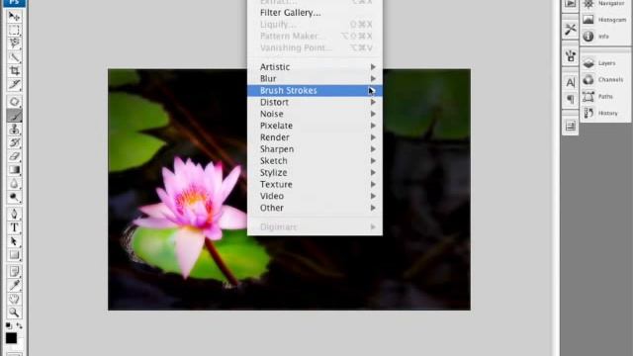
Task: Select the Blur tool
Action: 14,184
